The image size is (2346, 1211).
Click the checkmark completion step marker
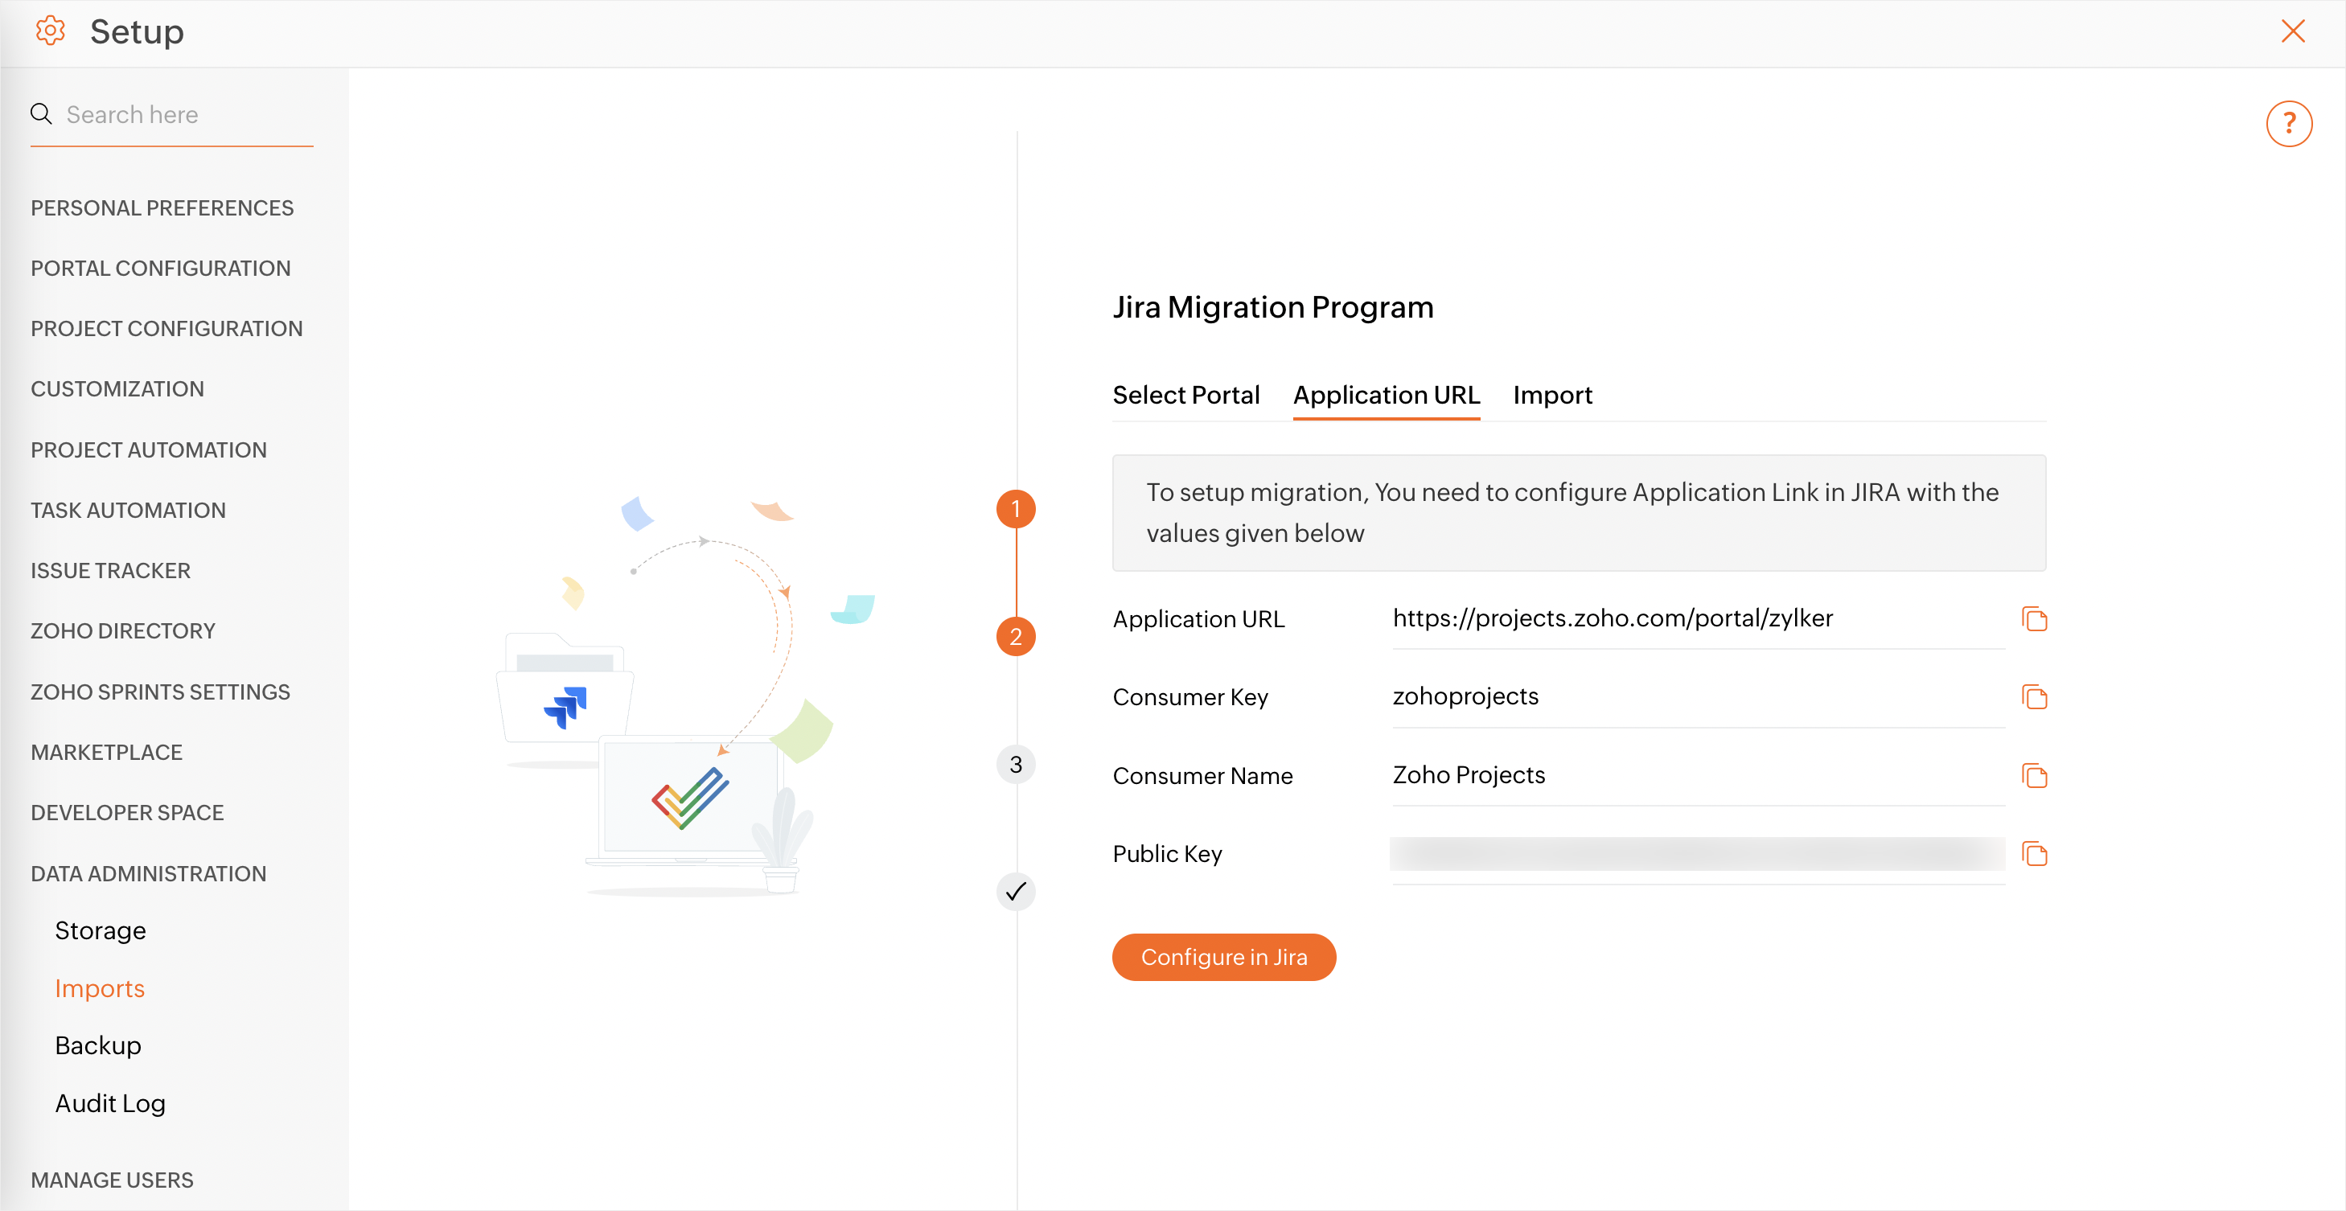tap(1016, 892)
